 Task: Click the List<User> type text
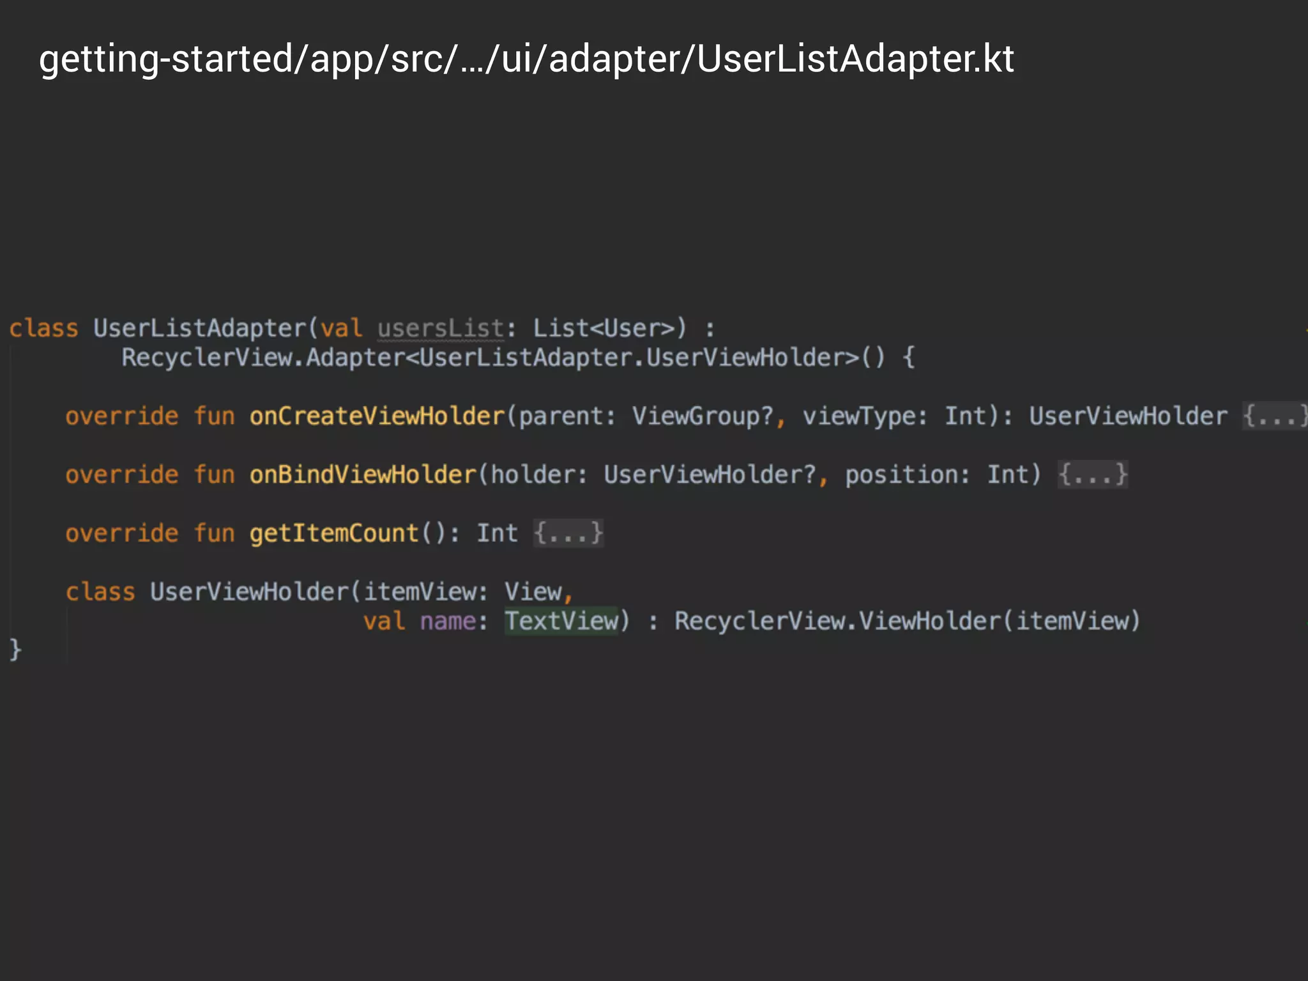pyautogui.click(x=604, y=328)
